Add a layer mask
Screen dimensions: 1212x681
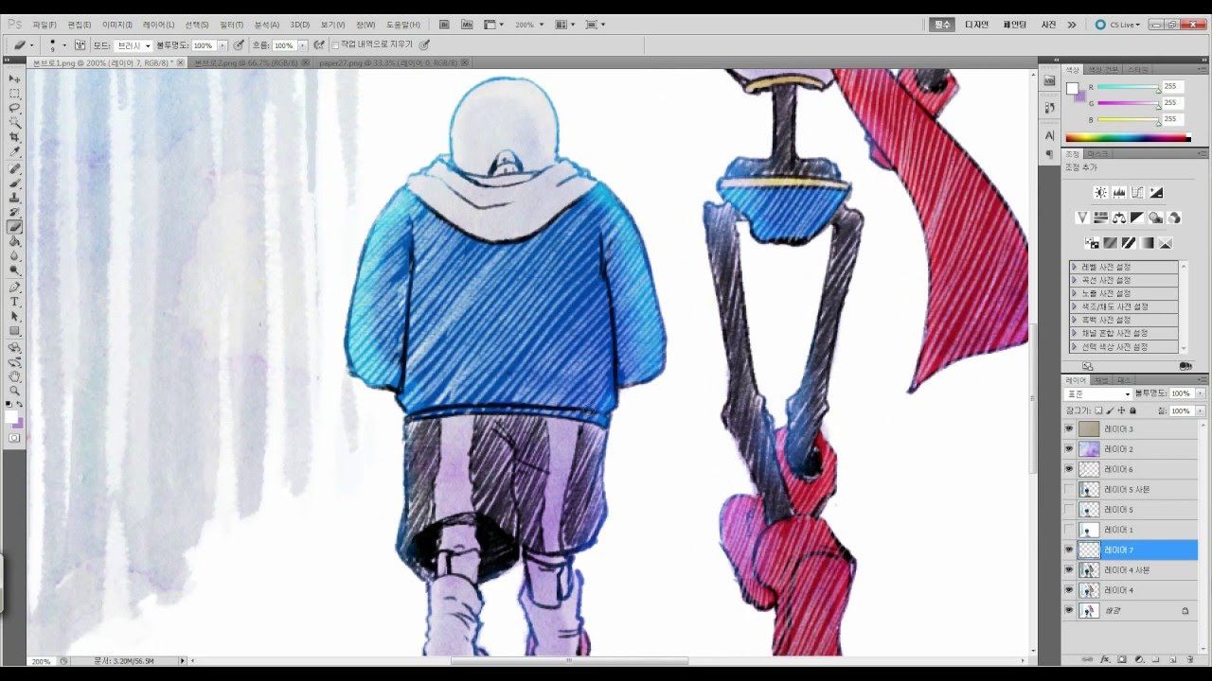1122,659
